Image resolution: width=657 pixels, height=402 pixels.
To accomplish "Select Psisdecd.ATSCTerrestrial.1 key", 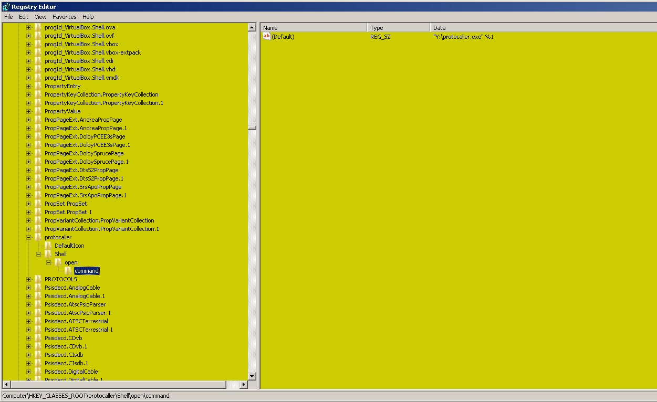I will point(79,330).
